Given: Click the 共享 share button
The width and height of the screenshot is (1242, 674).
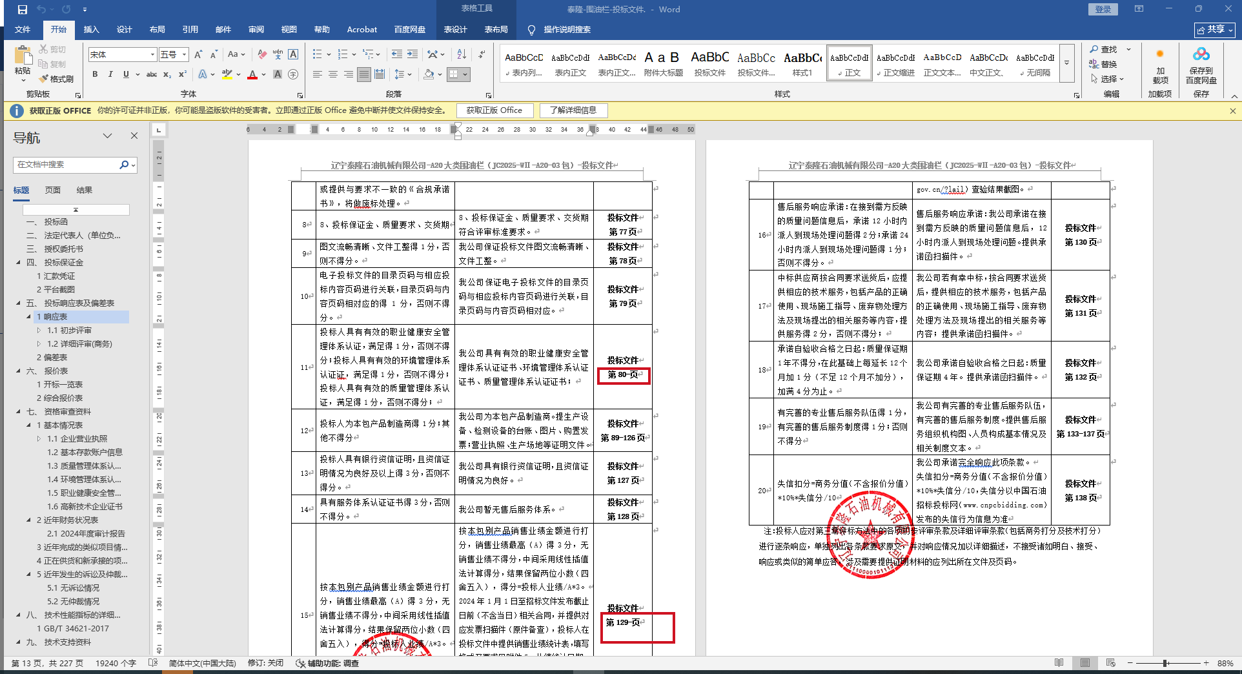Looking at the screenshot, I should [1214, 30].
